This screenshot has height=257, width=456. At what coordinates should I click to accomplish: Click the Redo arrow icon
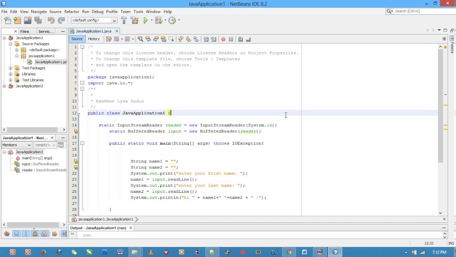[x=61, y=21]
